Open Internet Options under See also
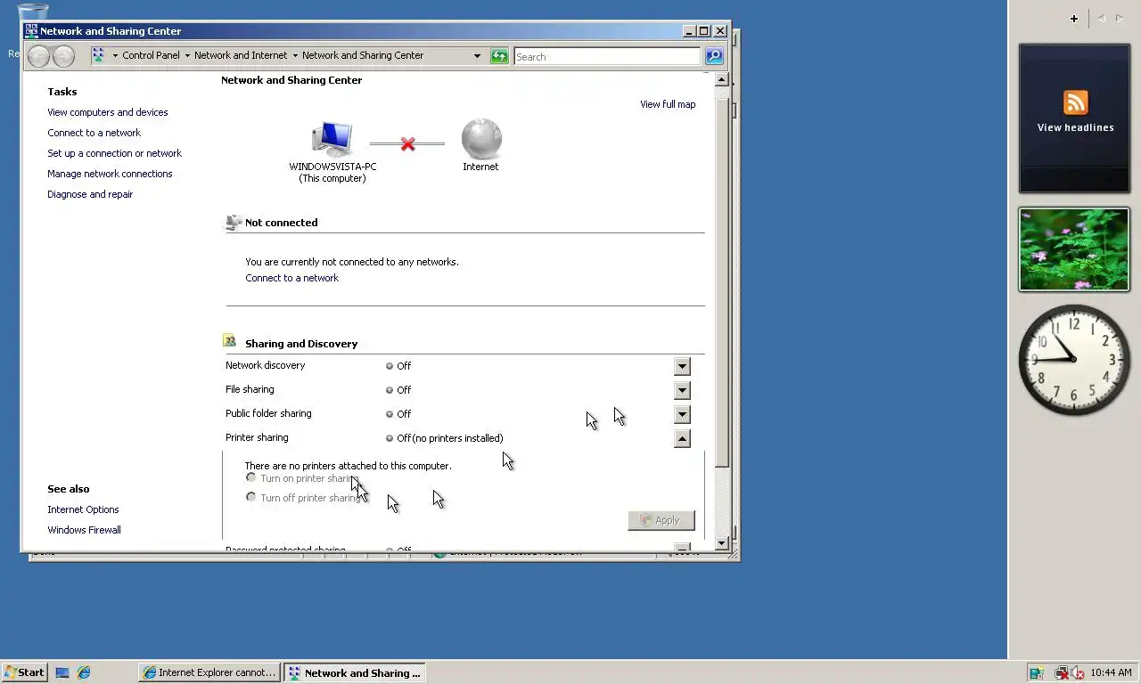 click(x=83, y=509)
